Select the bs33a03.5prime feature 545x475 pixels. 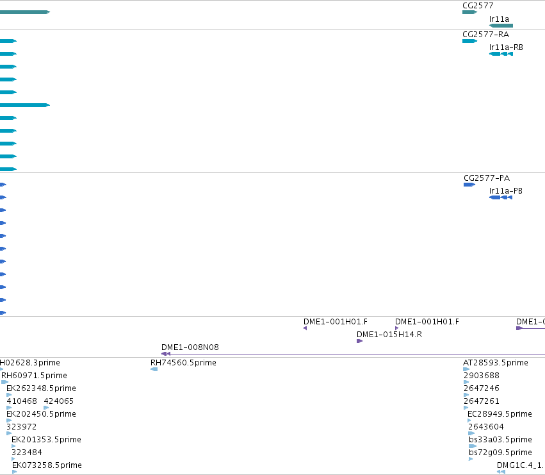pyautogui.click(x=473, y=446)
